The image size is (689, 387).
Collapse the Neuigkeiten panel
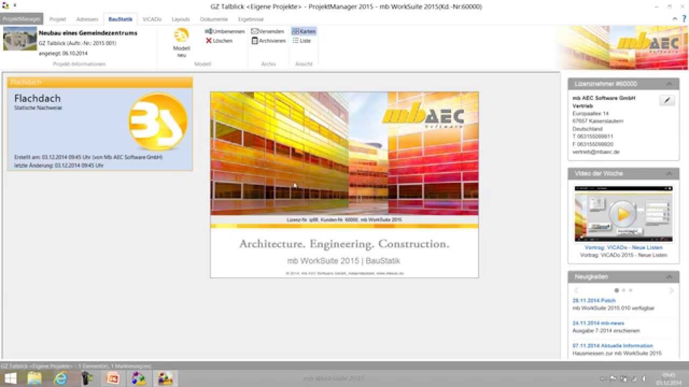coord(669,277)
